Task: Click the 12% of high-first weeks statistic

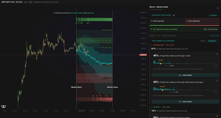Action: coord(169,111)
